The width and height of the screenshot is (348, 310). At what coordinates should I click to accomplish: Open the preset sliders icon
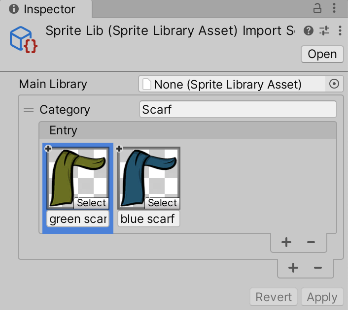tap(324, 31)
